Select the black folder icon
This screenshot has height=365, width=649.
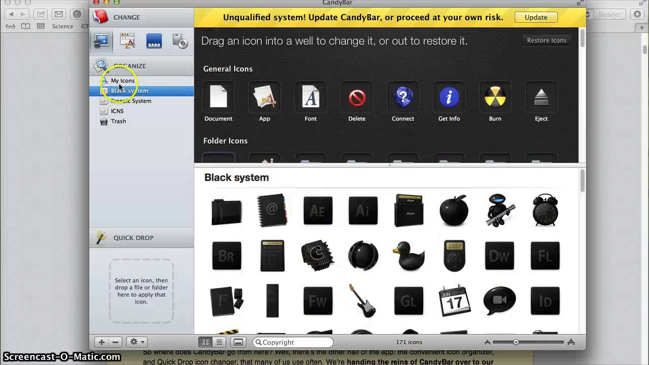[x=227, y=211]
